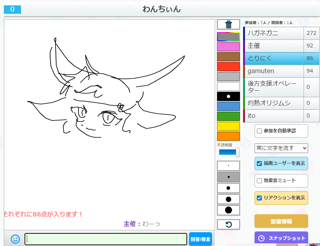Screen dimensions: 320x246
Task: Select player ハガネガニ in participant list
Action: tap(274, 33)
